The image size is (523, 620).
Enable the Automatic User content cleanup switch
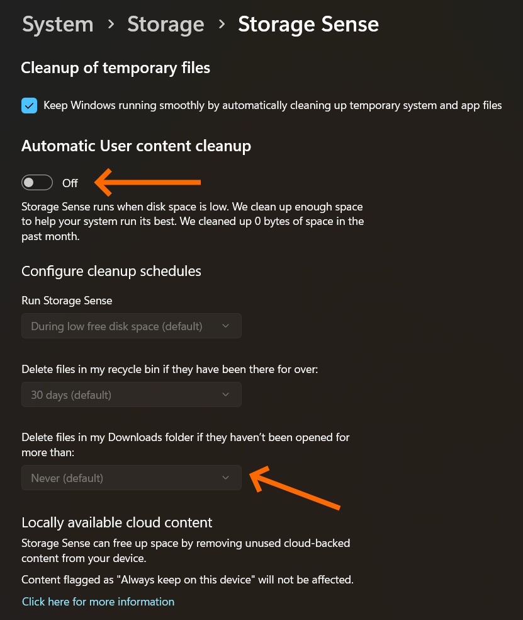coord(37,183)
